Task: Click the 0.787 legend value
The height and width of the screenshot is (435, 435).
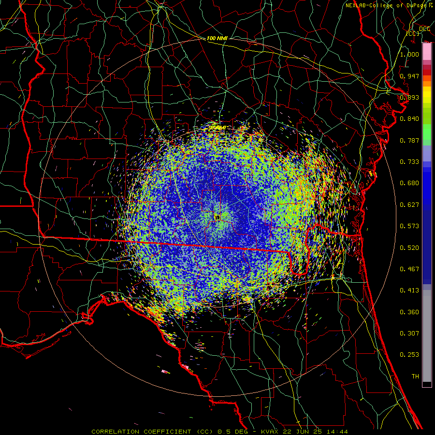Action: coord(409,140)
